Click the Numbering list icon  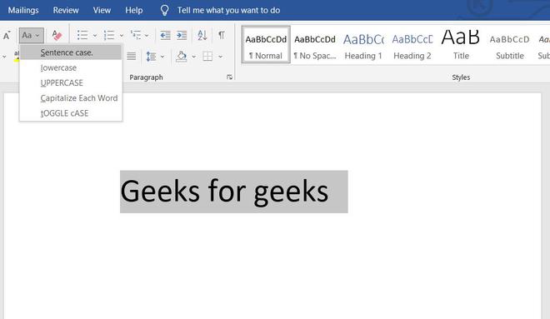click(x=109, y=35)
